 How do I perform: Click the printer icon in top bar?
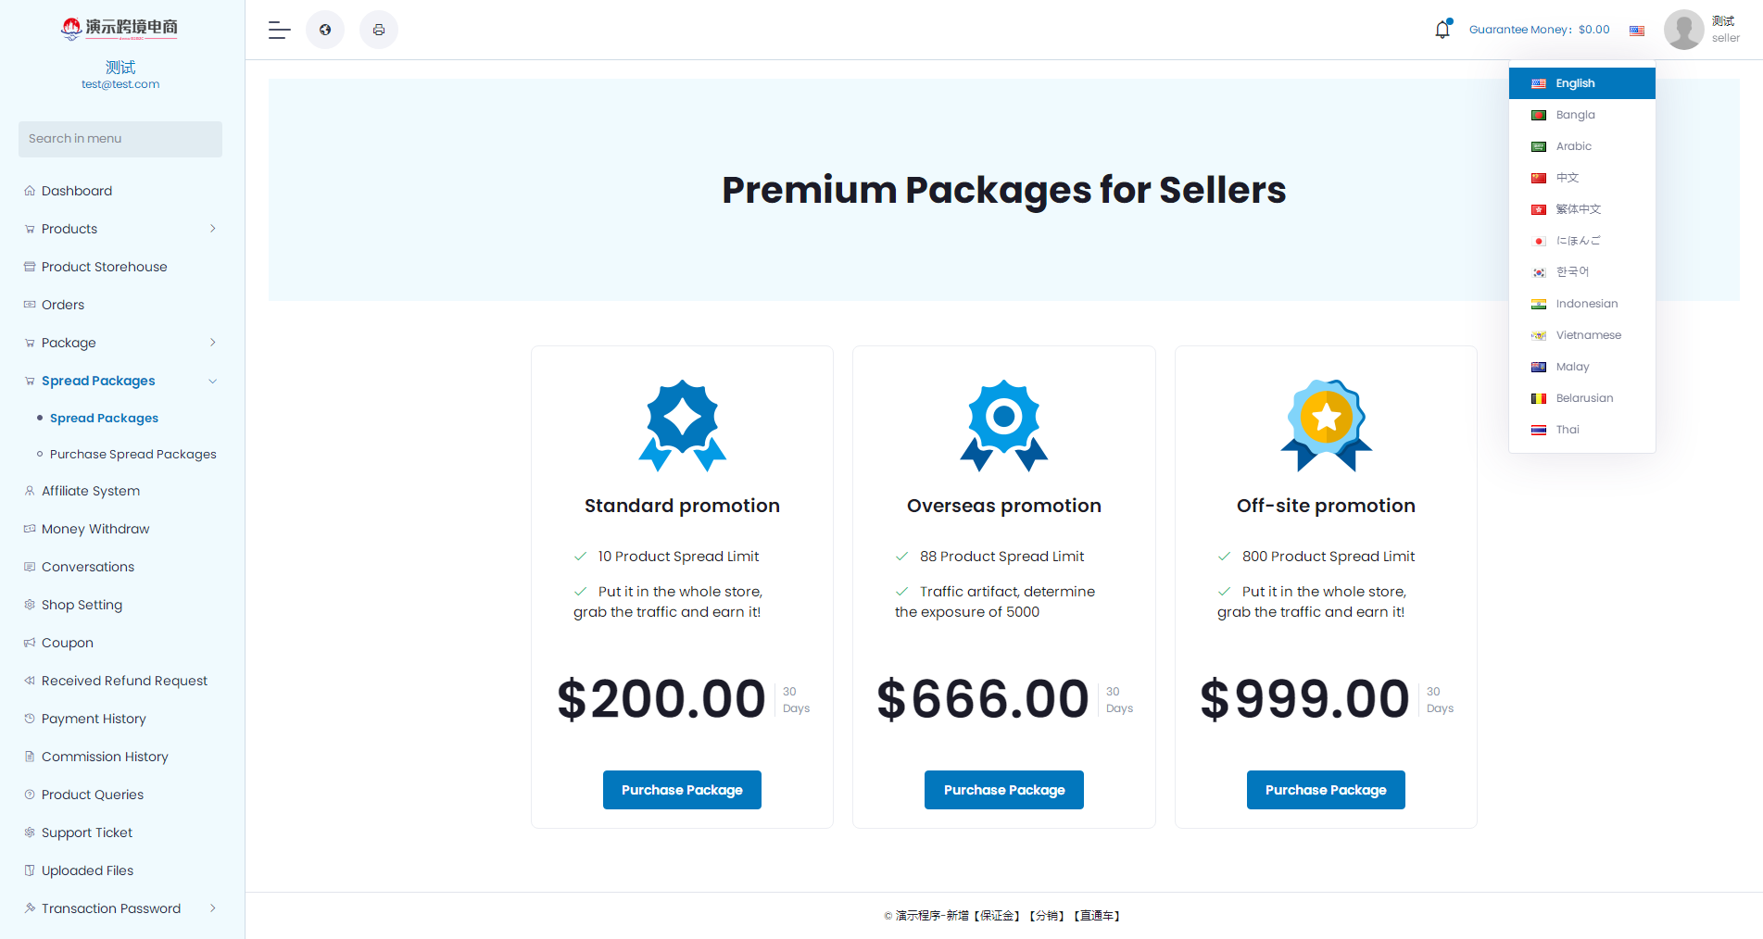[x=379, y=30]
